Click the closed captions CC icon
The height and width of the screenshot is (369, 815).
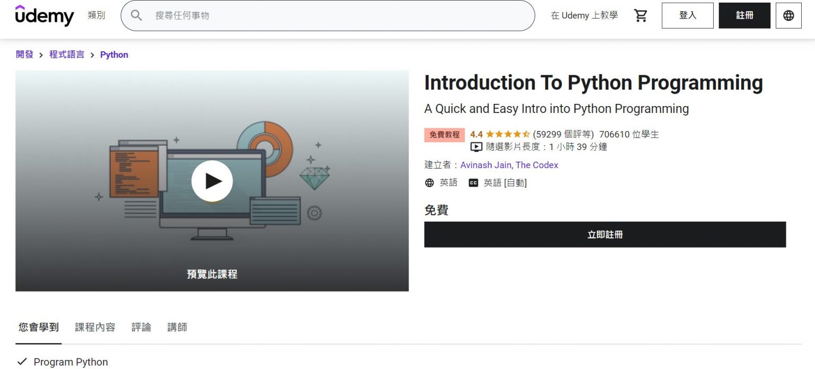[x=473, y=183]
